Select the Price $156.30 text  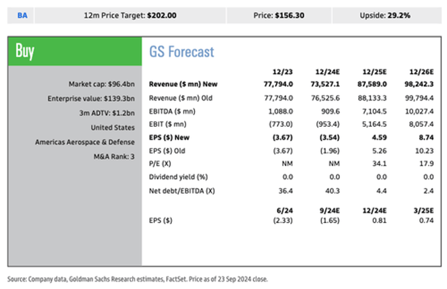coord(279,15)
